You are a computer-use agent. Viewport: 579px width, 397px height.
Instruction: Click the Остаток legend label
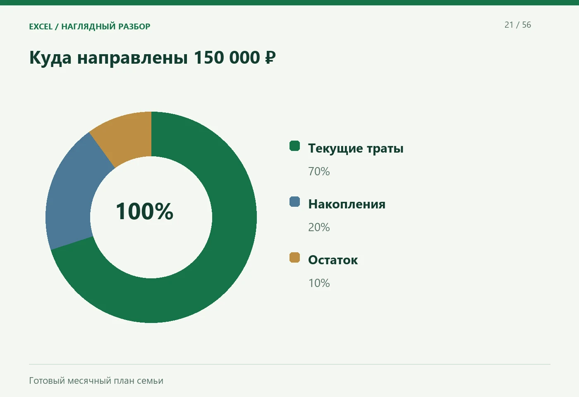(x=333, y=260)
